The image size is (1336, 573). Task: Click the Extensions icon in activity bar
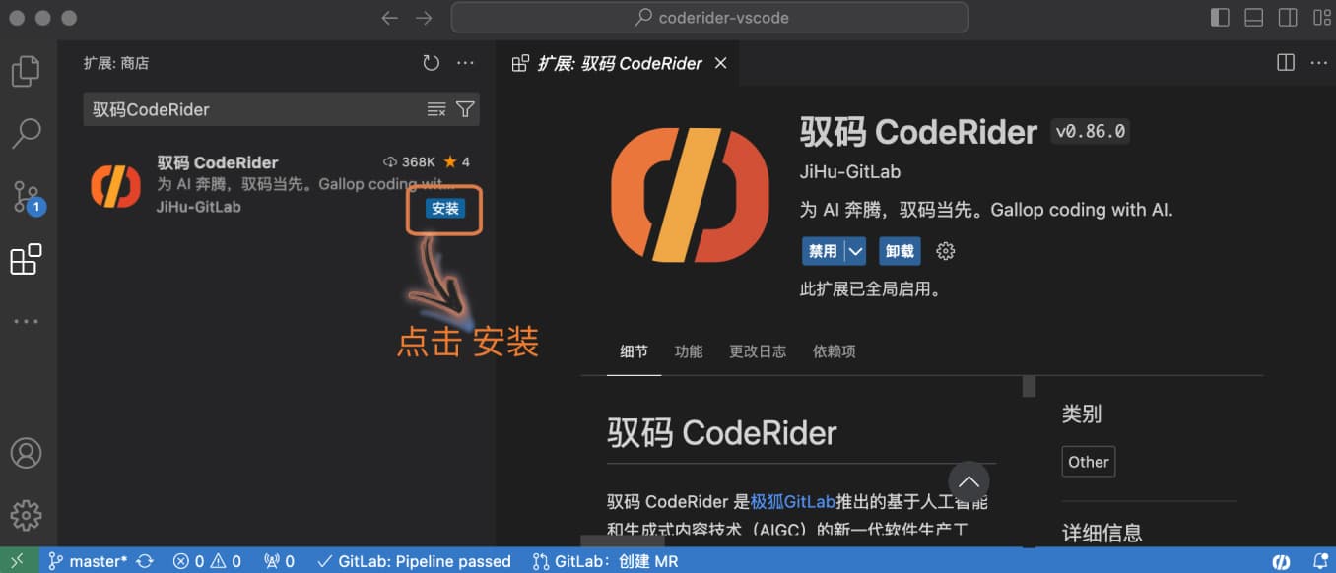click(27, 259)
